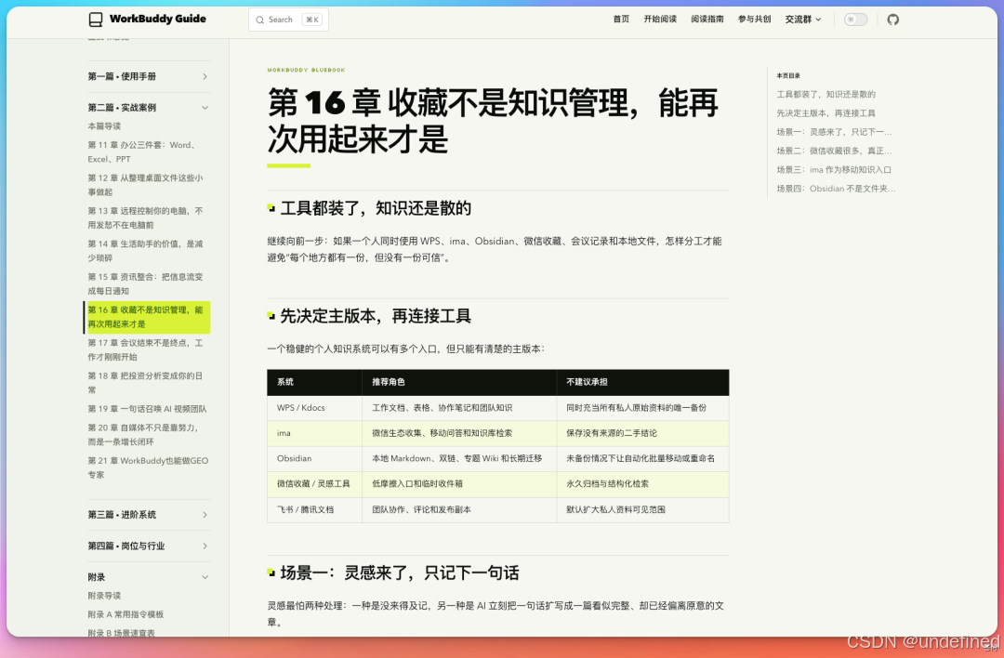Screen dimensions: 1004x658
Task: Click the search magnifier icon
Action: (260, 20)
